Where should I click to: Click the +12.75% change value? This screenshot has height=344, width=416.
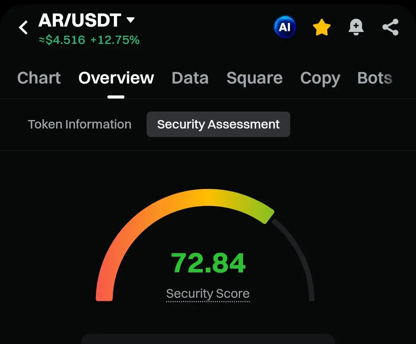[115, 40]
